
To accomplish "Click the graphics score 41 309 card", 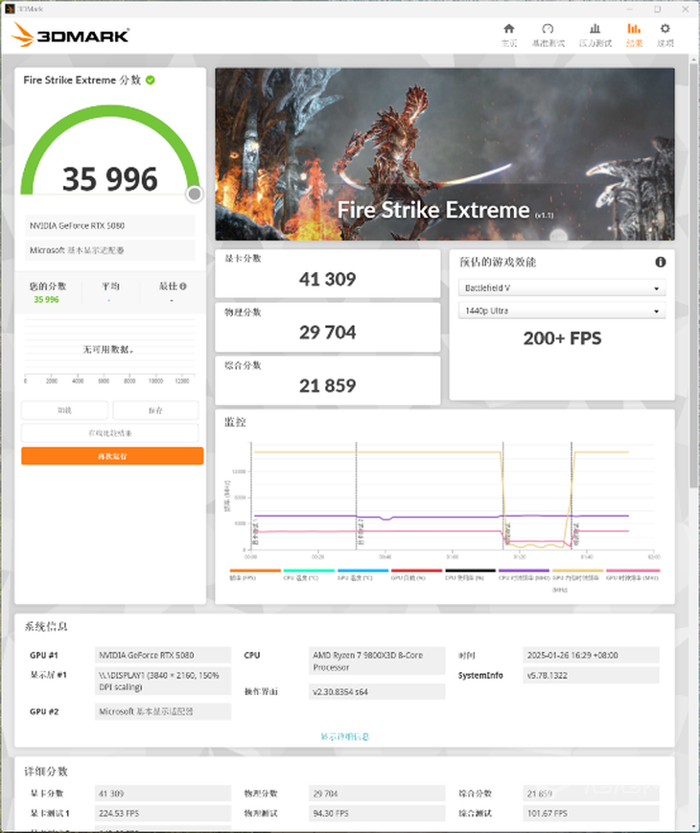I will tap(327, 273).
